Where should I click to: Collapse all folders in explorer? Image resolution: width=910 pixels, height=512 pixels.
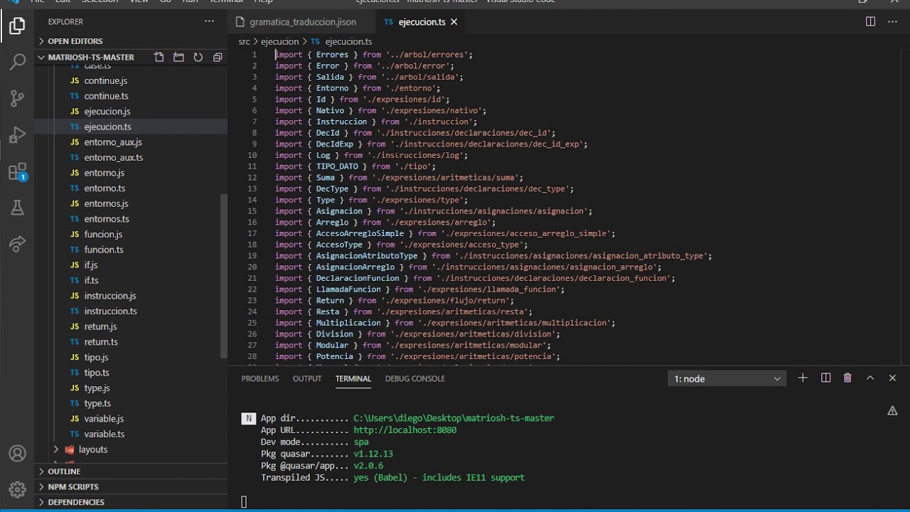(x=218, y=57)
